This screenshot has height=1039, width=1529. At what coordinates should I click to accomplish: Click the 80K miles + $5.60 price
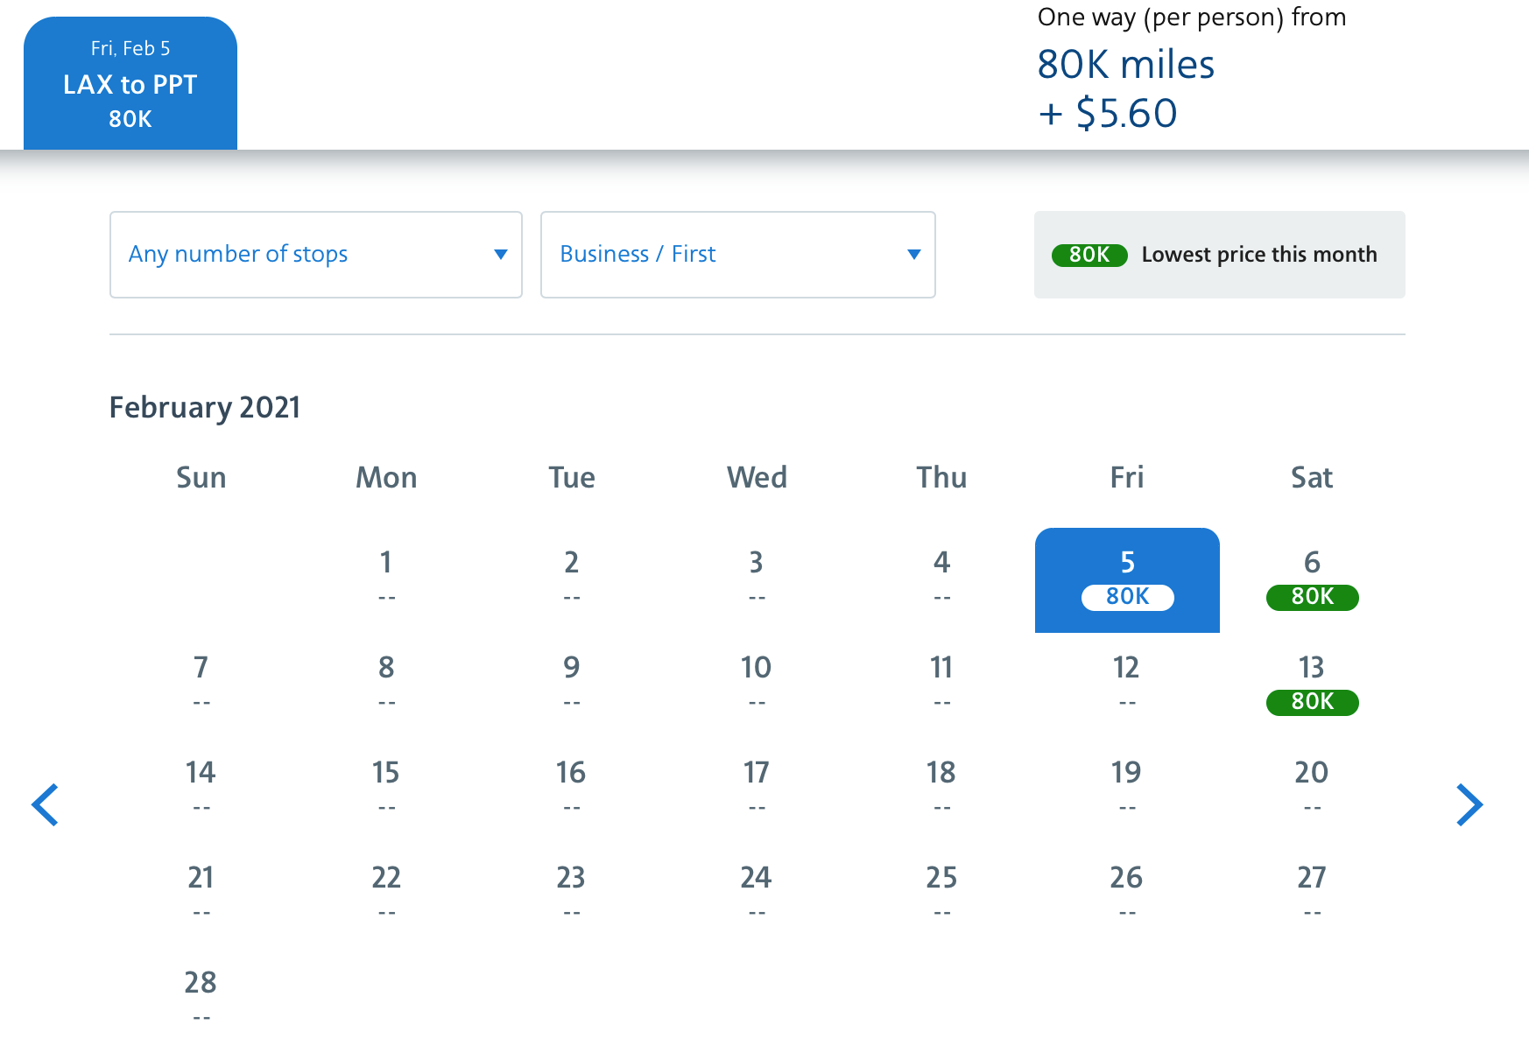(1125, 89)
